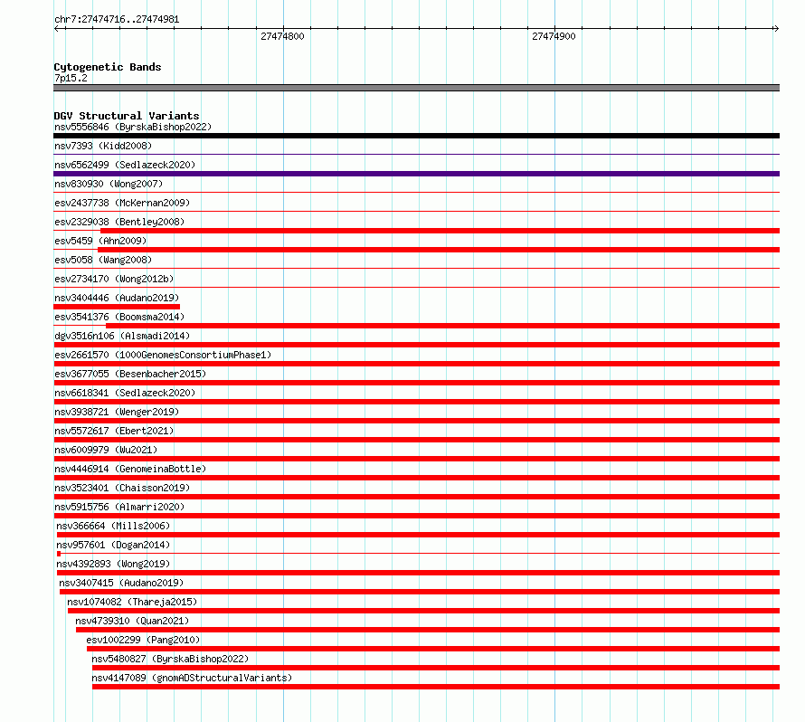The height and width of the screenshot is (722, 805).
Task: Select variant nsv1074082 (Thareja2015)
Action: pyautogui.click(x=132, y=602)
